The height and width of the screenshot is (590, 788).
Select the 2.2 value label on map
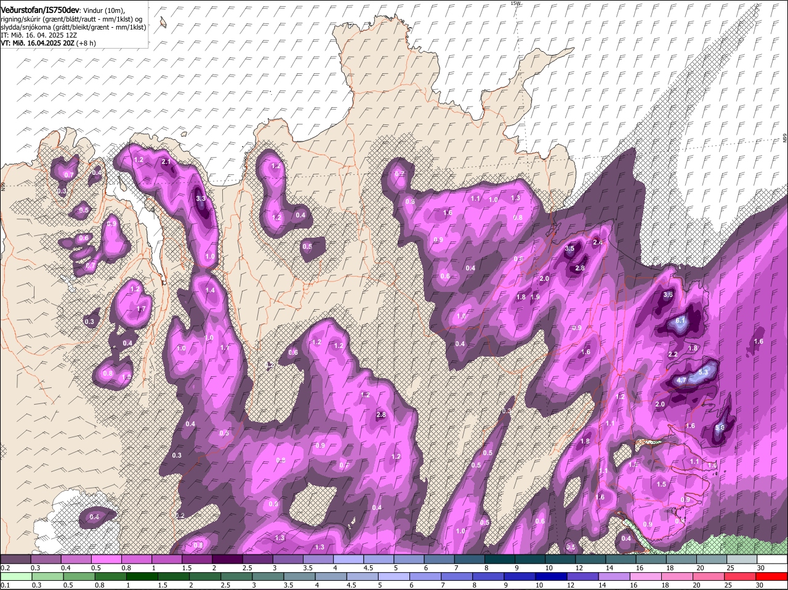coord(673,355)
